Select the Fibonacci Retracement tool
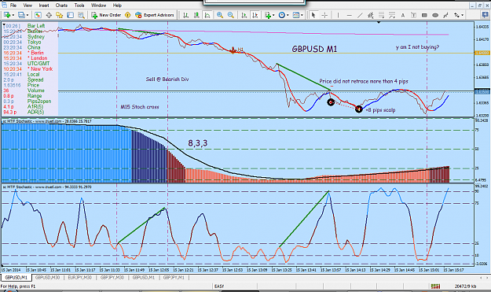This screenshot has width=491, height=292. [381, 15]
